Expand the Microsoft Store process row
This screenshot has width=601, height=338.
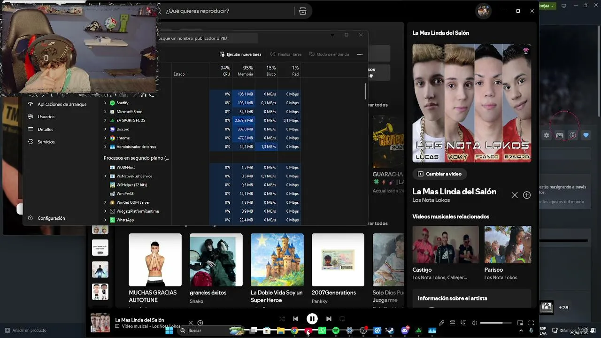pyautogui.click(x=105, y=112)
